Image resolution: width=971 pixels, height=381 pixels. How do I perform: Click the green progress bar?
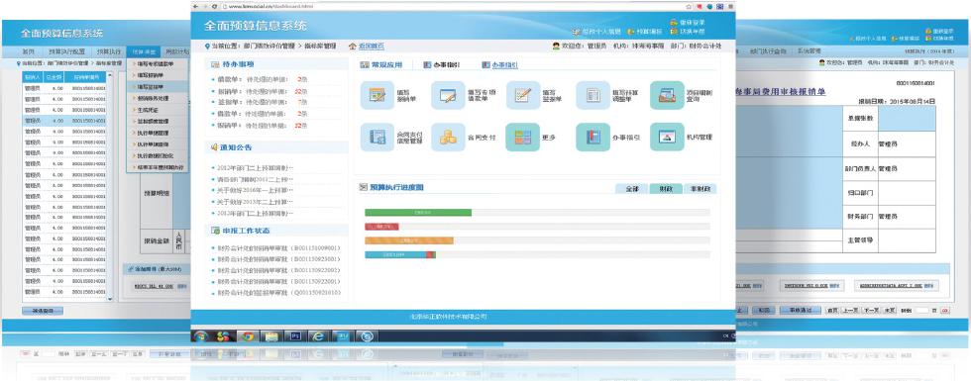[x=418, y=213]
